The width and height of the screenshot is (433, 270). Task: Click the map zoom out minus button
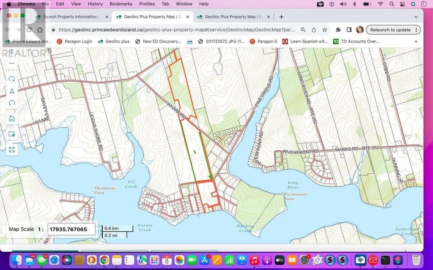11,63
